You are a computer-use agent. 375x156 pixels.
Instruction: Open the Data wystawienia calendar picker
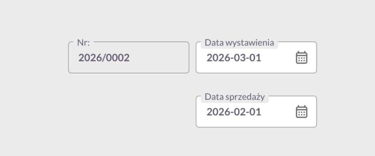click(301, 58)
